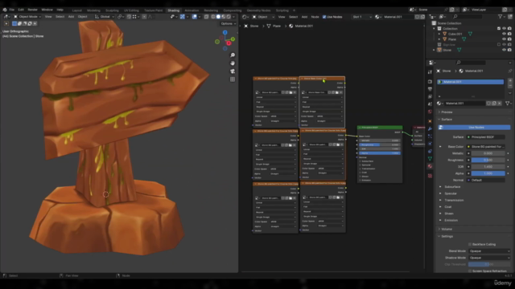Toggle snapping magnet in the viewport header
The image size is (515, 289).
click(x=129, y=17)
